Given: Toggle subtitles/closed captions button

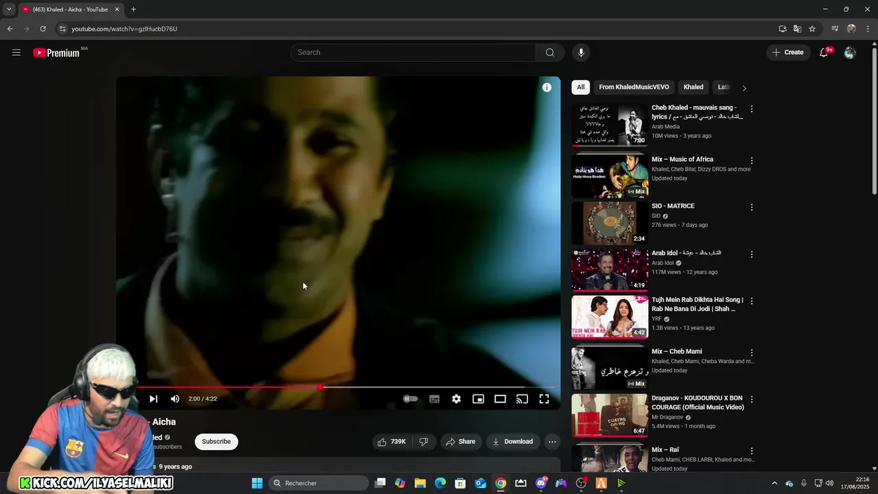Looking at the screenshot, I should point(434,399).
